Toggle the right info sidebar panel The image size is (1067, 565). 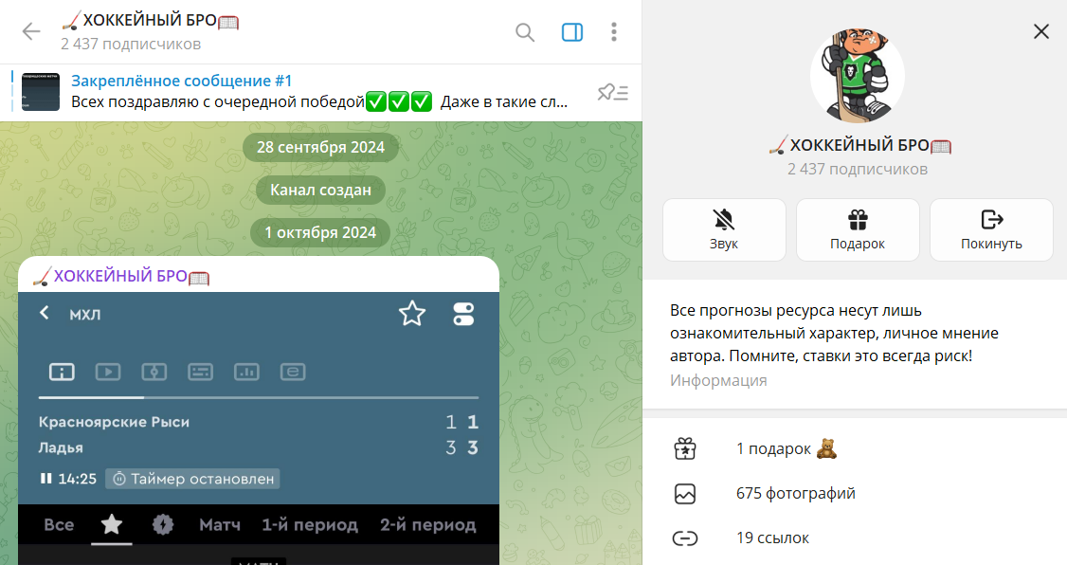click(572, 32)
